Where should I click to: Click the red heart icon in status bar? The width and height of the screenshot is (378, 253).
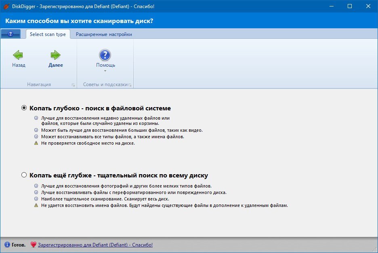click(33, 245)
